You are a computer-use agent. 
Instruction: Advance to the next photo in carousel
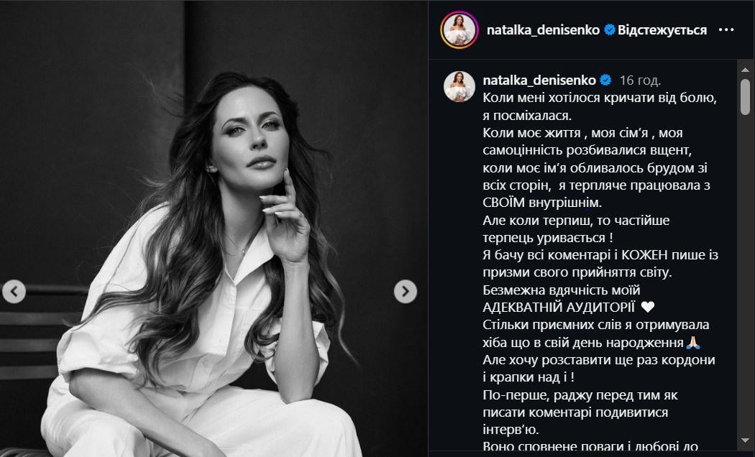[x=406, y=292]
